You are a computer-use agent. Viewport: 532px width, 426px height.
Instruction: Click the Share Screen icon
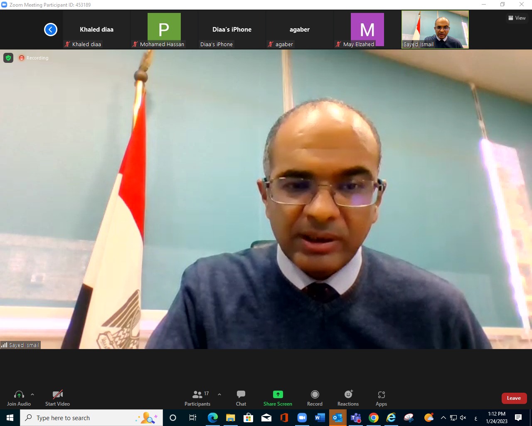click(278, 394)
